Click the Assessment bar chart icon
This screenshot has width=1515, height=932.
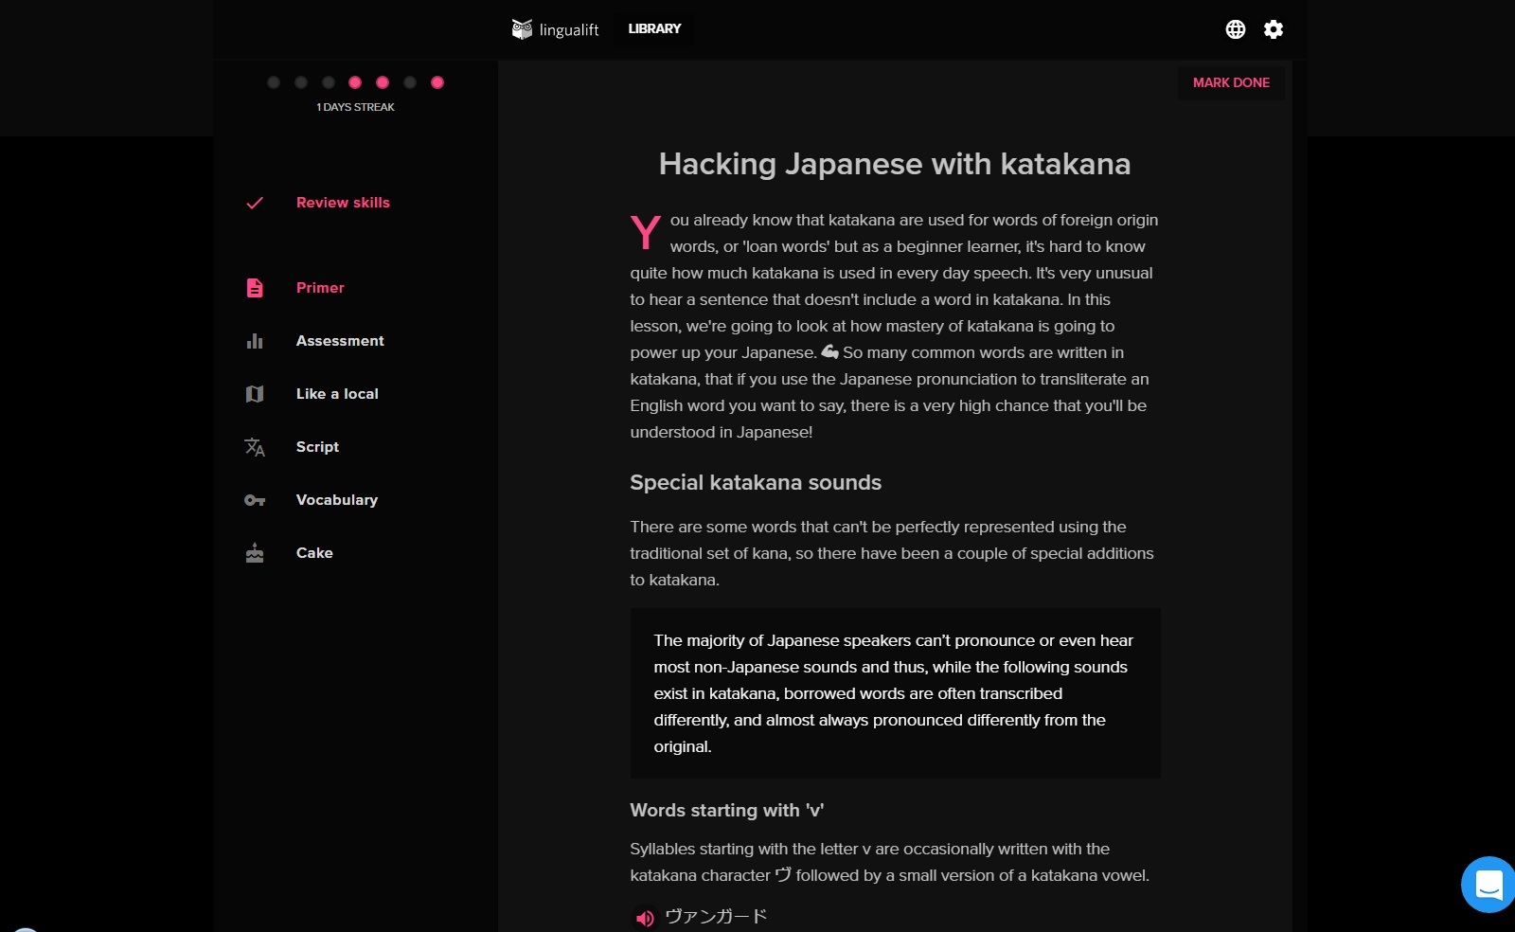point(255,341)
